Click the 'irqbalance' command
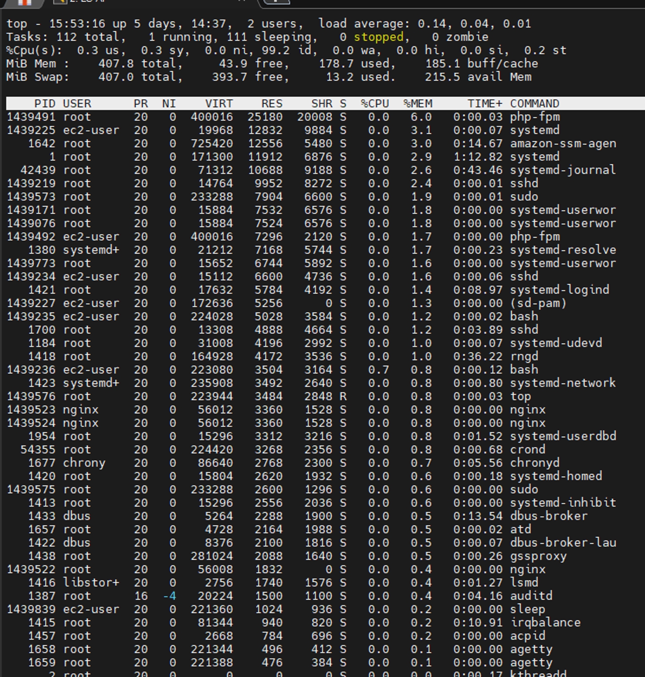The width and height of the screenshot is (645, 677). click(x=545, y=623)
